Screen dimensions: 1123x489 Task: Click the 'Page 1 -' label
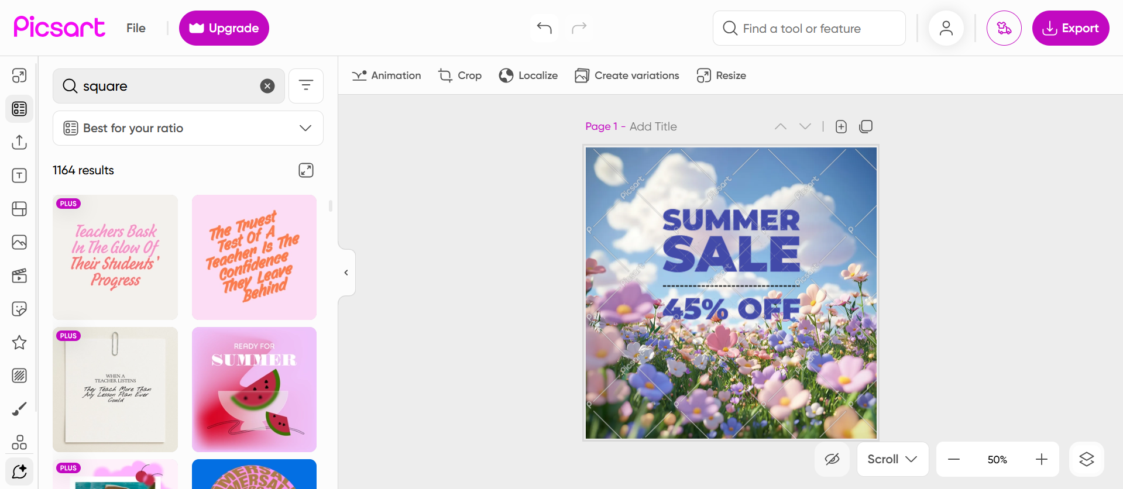[606, 126]
